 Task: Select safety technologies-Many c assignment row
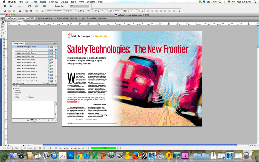(34, 75)
